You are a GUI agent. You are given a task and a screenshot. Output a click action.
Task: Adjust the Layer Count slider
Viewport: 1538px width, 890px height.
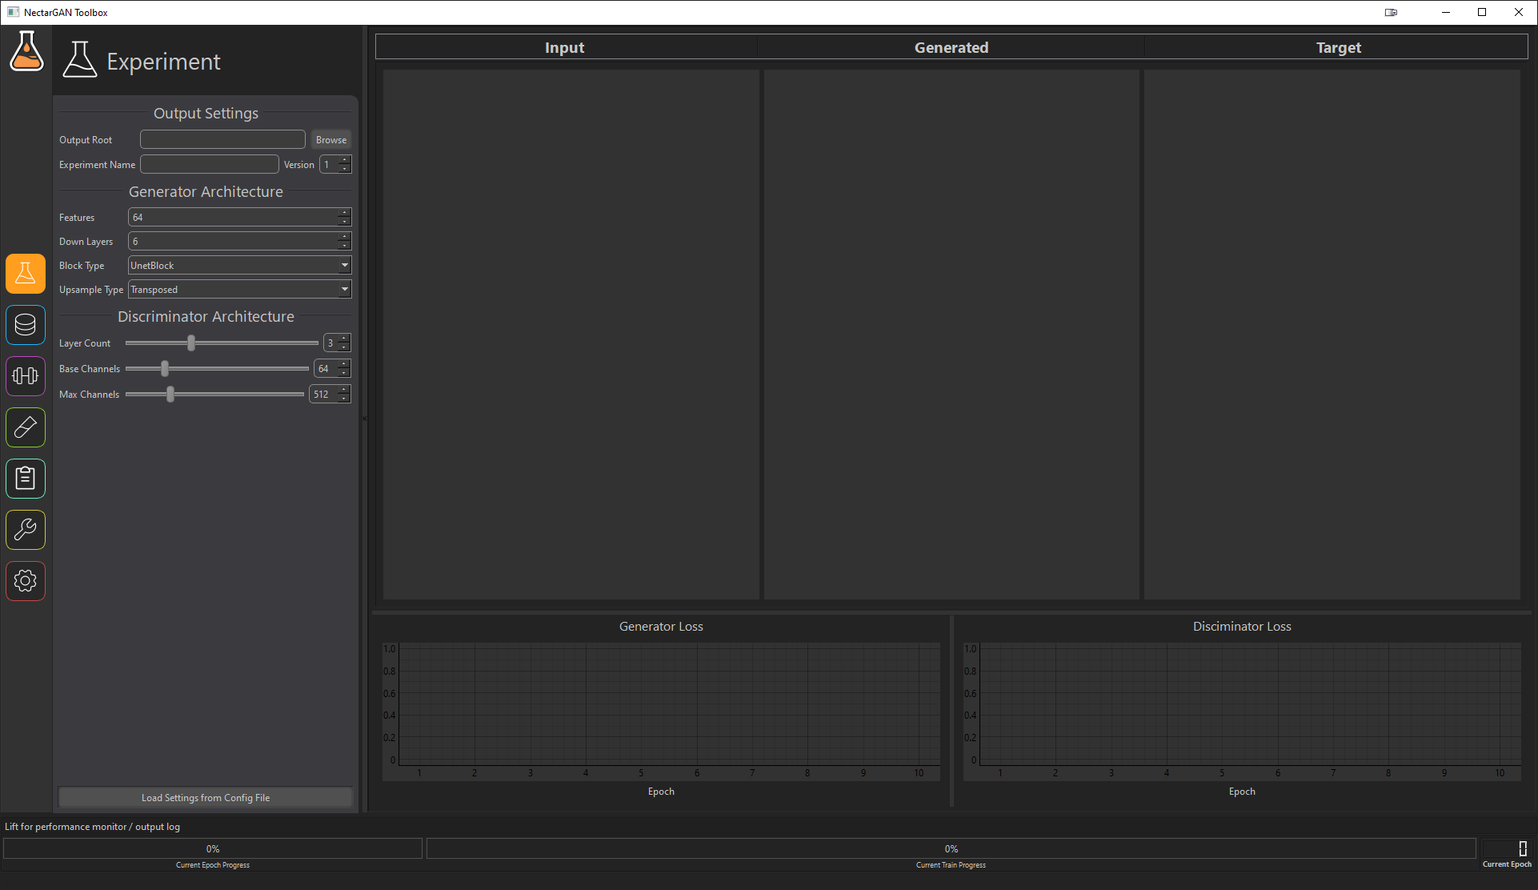[190, 343]
